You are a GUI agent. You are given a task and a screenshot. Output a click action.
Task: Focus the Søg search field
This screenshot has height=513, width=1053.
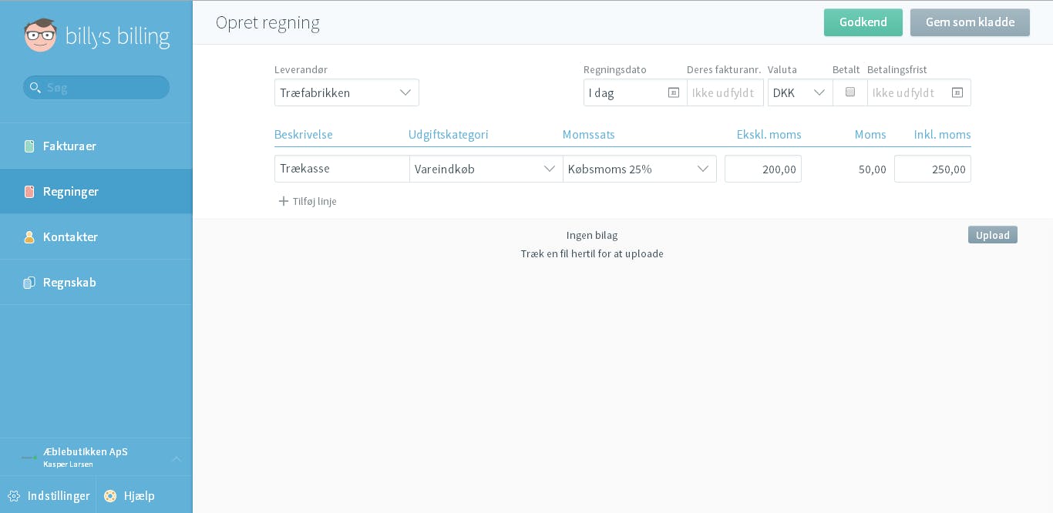pyautogui.click(x=96, y=88)
